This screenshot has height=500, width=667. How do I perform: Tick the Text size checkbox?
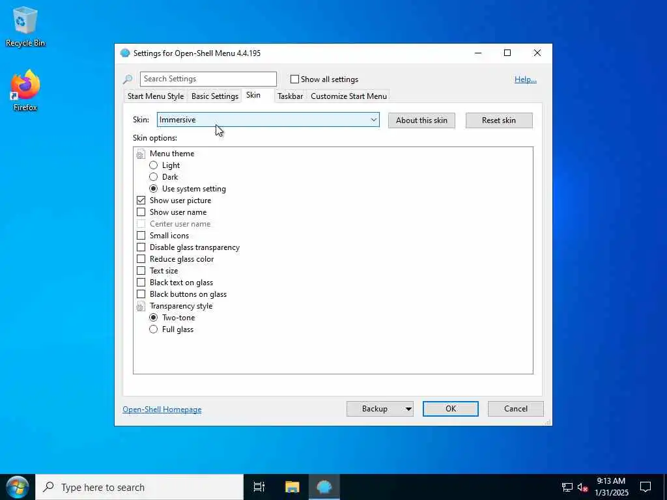pyautogui.click(x=141, y=271)
